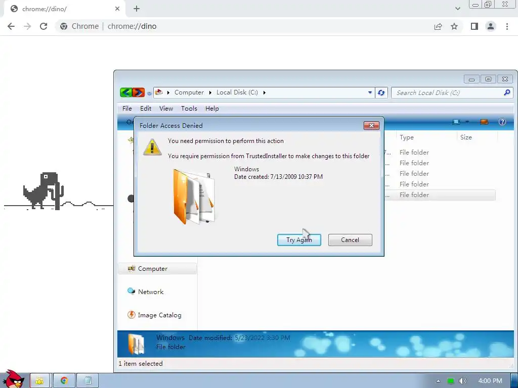Viewport: 518px width, 388px height.
Task: Click the Size column header
Action: 466,137
